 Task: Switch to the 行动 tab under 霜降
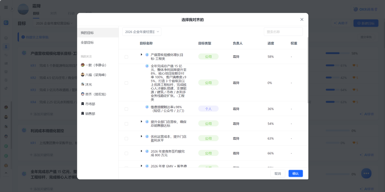pyautogui.click(x=71, y=13)
